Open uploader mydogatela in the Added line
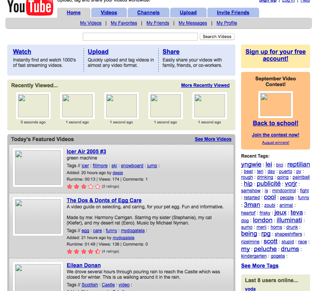 pos(123,238)
